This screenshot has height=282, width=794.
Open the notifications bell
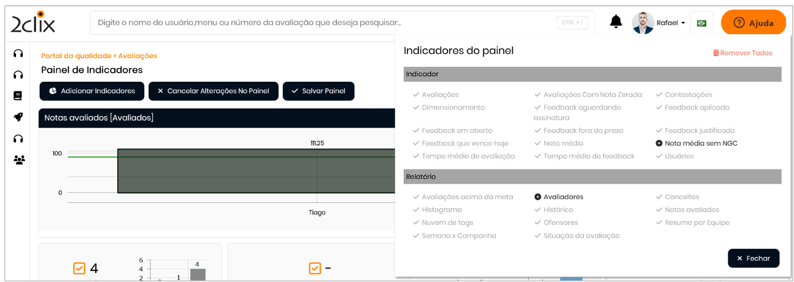[616, 22]
